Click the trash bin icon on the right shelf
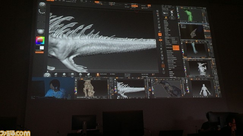This screenshot has width=243, height=136. (x=164, y=73)
